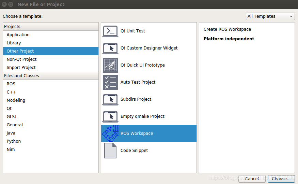Select ROS under Files and Classes
The width and height of the screenshot is (298, 184).
pos(51,84)
